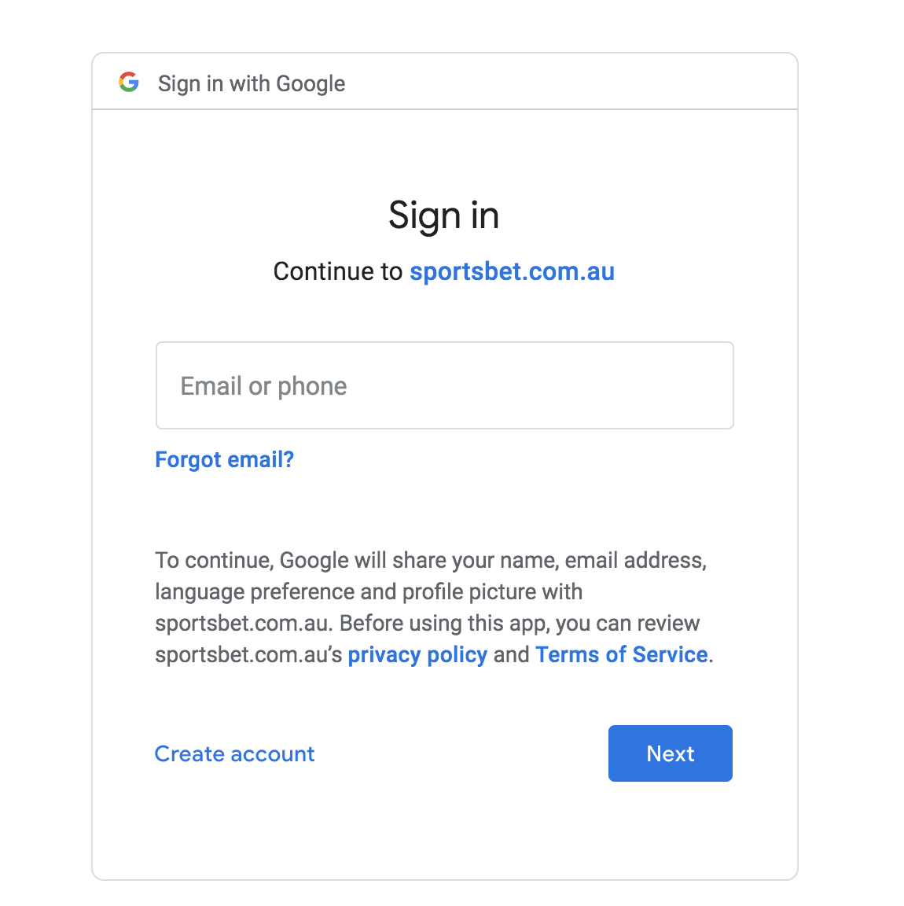Focus the sign-in credential entry box

point(444,385)
